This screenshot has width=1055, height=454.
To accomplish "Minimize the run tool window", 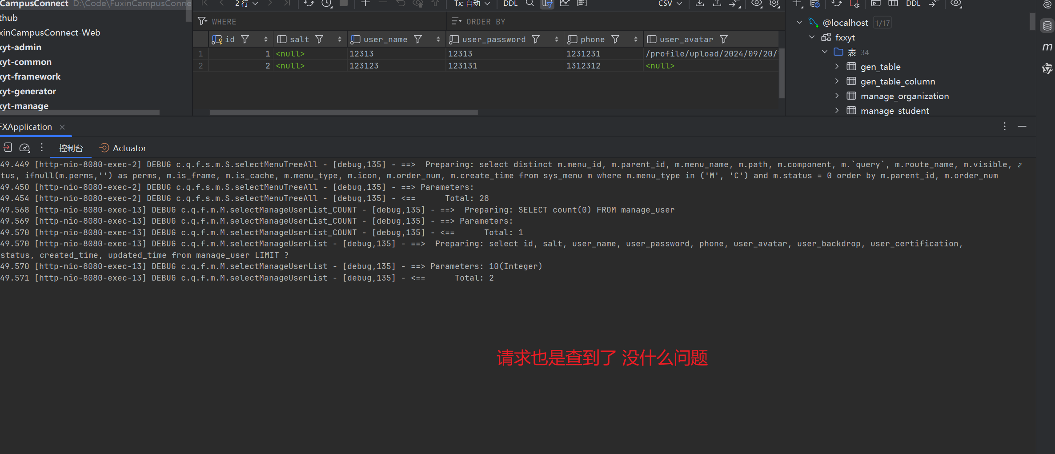I will 1022,127.
